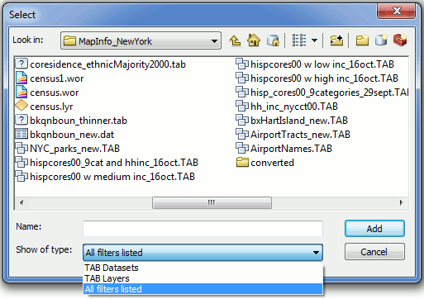Choose TAB Layers filter
This screenshot has height=299, width=424.
pos(202,278)
